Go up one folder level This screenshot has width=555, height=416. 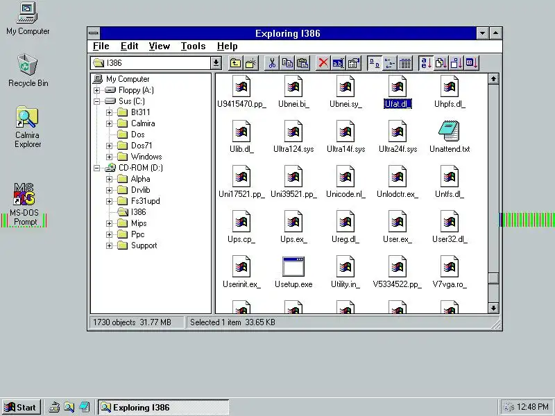click(235, 63)
